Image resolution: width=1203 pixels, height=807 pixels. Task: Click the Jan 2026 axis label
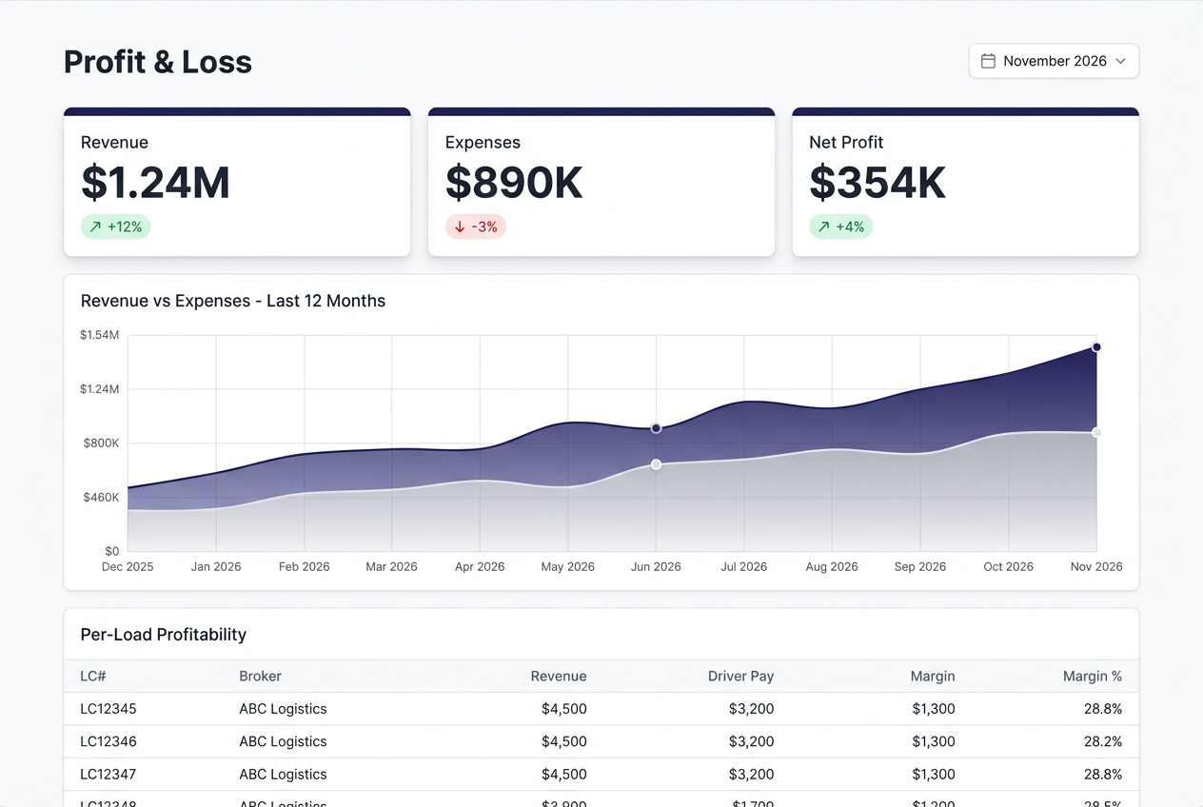click(216, 566)
